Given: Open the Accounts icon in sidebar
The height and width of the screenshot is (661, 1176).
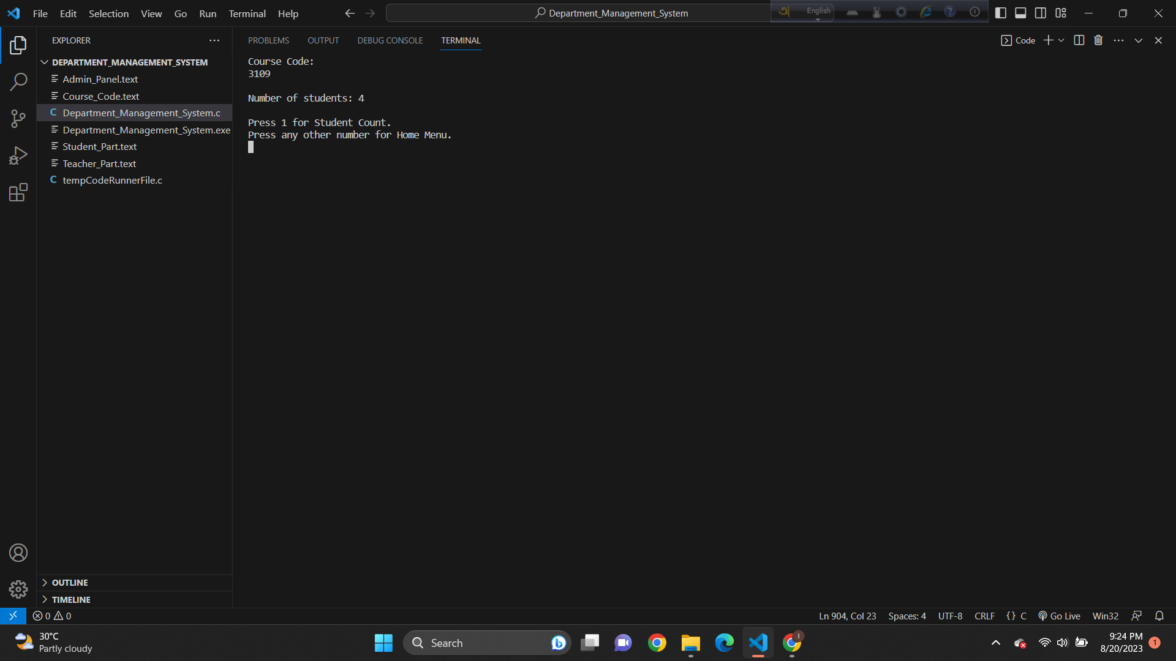Looking at the screenshot, I should pos(18,552).
